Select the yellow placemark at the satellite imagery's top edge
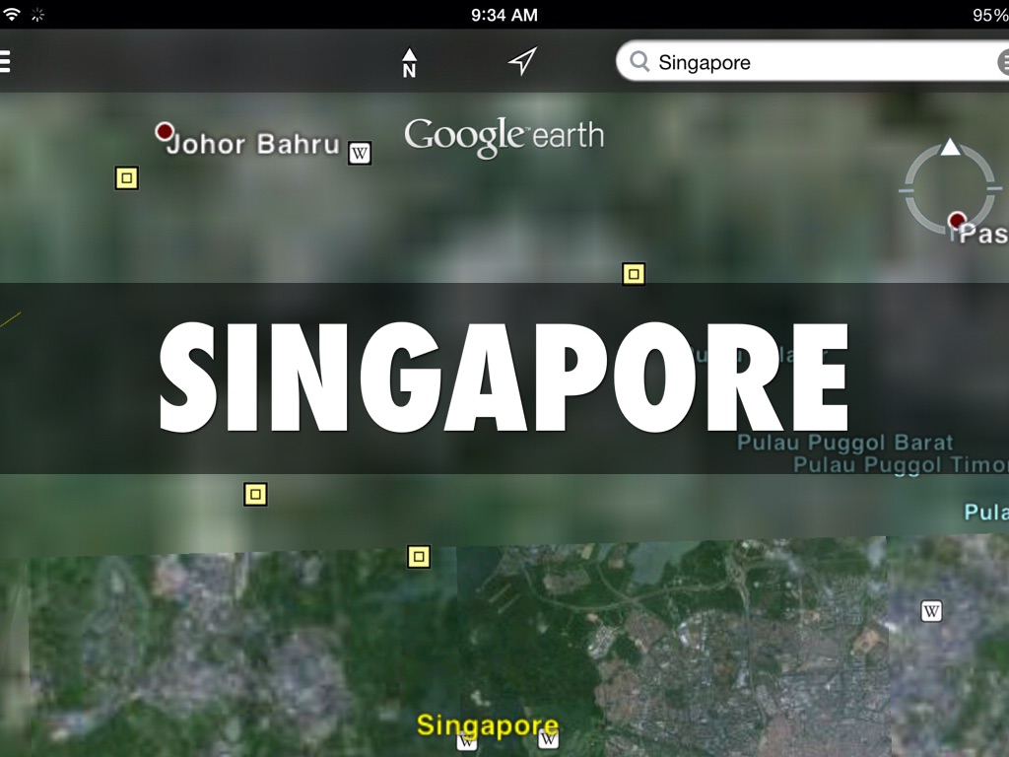Viewport: 1009px width, 757px height. pyautogui.click(x=419, y=557)
